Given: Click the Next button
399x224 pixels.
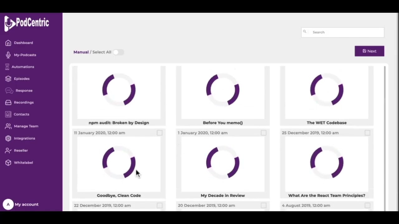Looking at the screenshot, I should tap(369, 51).
